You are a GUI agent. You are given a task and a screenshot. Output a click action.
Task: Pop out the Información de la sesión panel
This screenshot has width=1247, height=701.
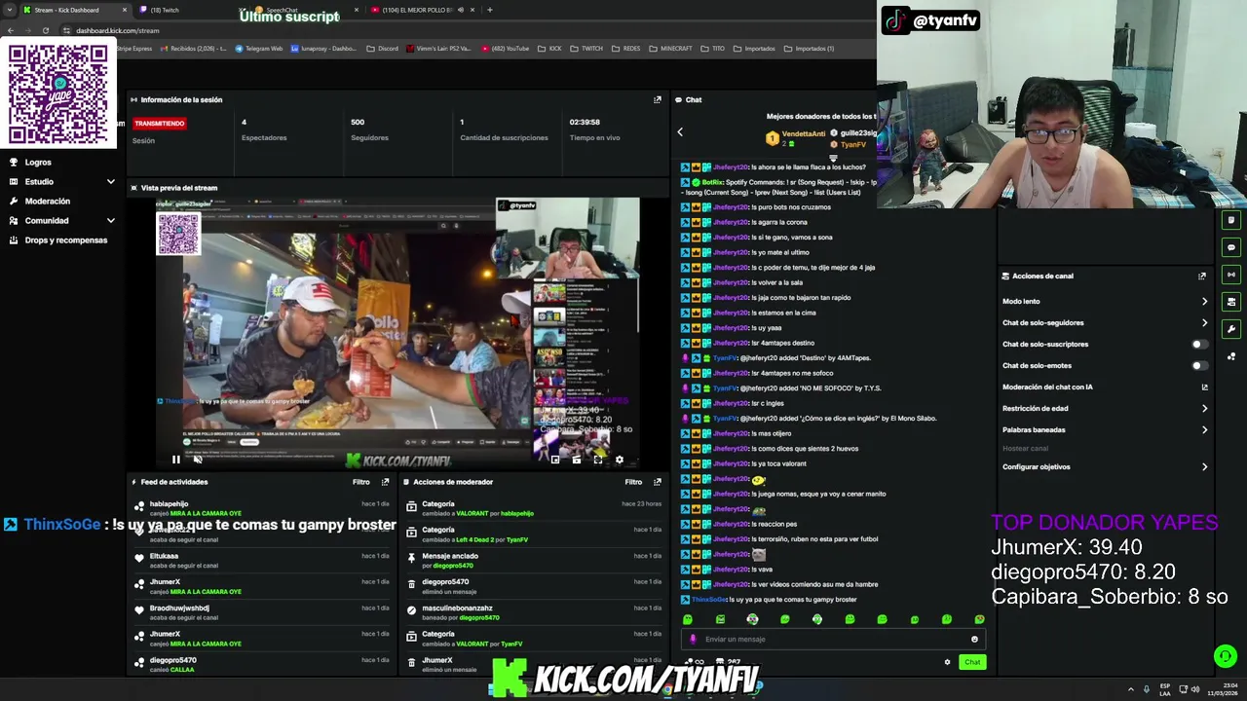click(658, 99)
